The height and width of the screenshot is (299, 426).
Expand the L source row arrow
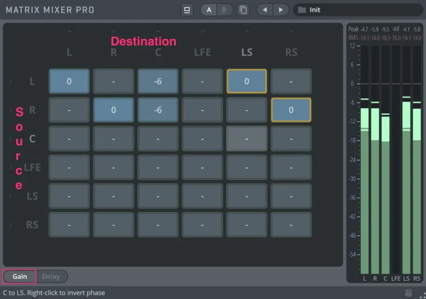[10, 82]
